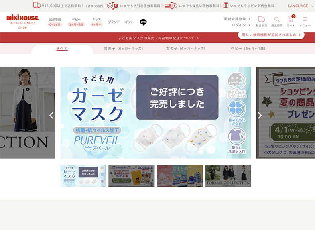315x230 pixels.
Task: Select the DOUBLE_B shopping bag thumbnail
Action: click(132, 176)
